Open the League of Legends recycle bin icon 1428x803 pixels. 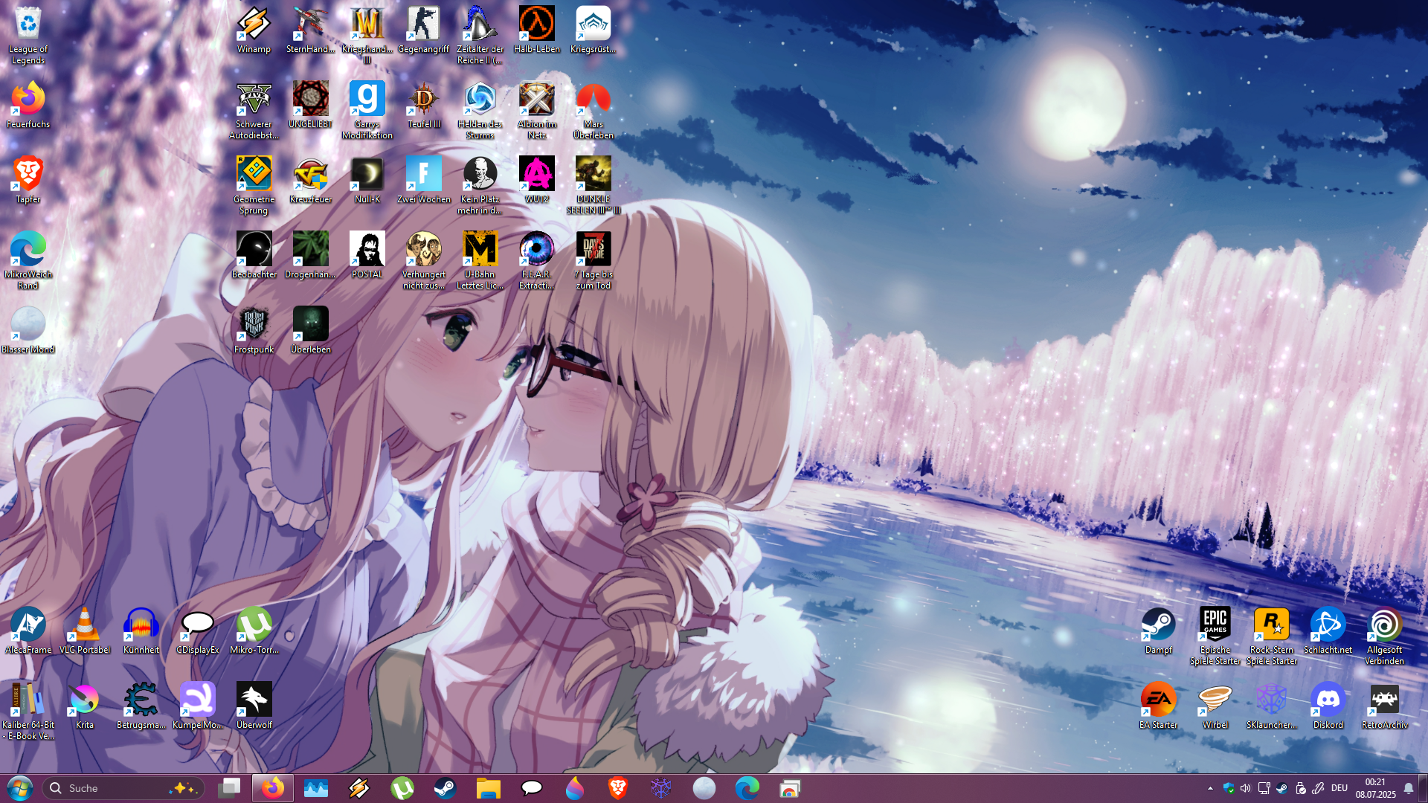[28, 35]
